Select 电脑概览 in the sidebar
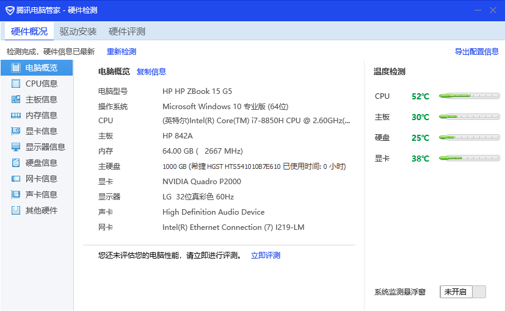 [37, 68]
